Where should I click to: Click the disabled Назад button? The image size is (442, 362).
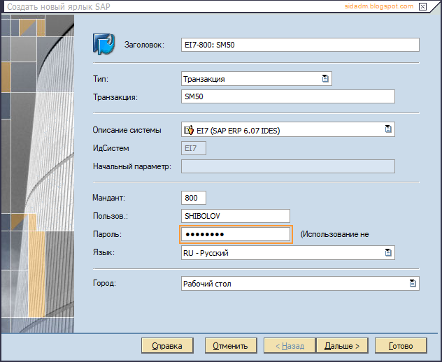tap(290, 346)
